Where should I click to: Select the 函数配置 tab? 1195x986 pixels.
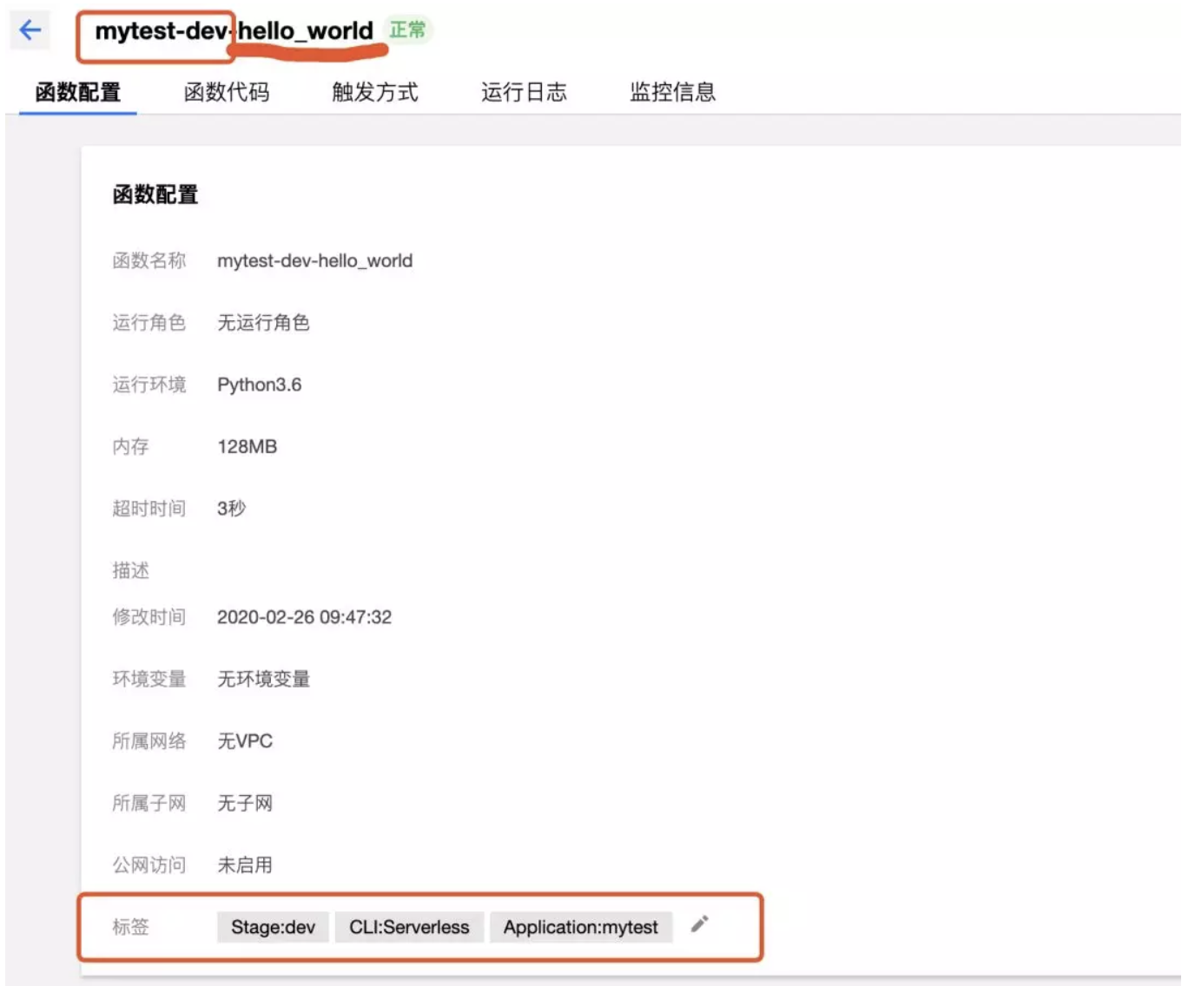pos(77,93)
